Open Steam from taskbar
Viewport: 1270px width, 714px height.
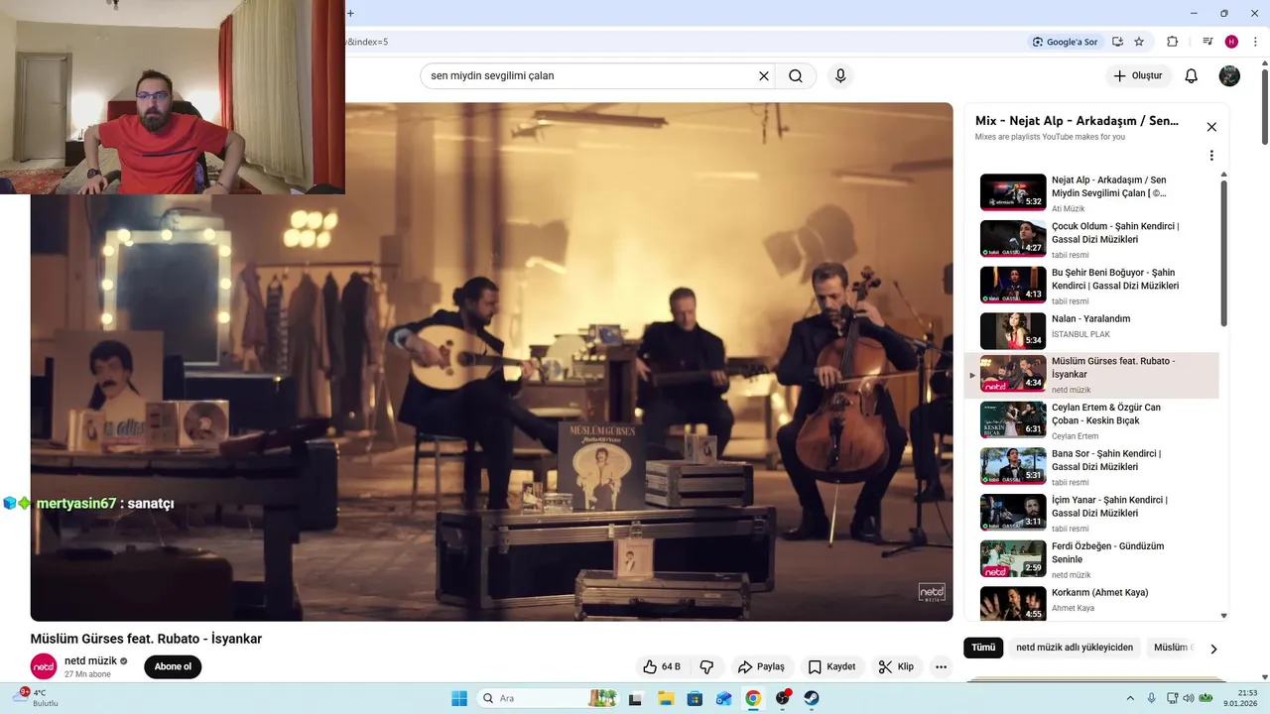click(811, 698)
